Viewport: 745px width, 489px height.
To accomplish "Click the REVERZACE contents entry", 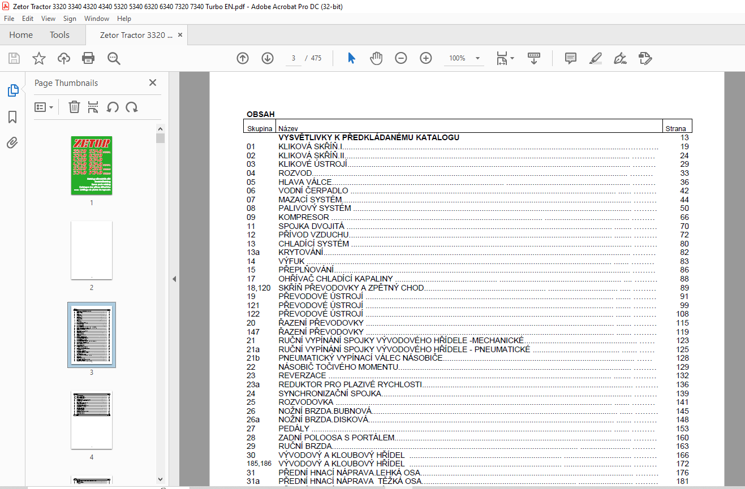I will tap(302, 375).
